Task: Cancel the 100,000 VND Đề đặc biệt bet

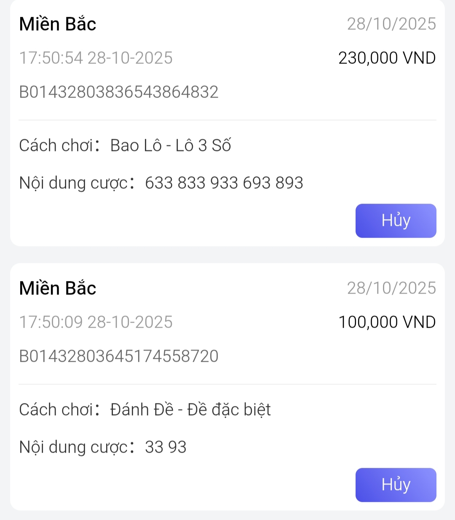Action: click(396, 485)
